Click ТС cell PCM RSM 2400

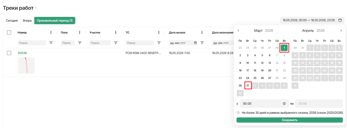pos(143,53)
